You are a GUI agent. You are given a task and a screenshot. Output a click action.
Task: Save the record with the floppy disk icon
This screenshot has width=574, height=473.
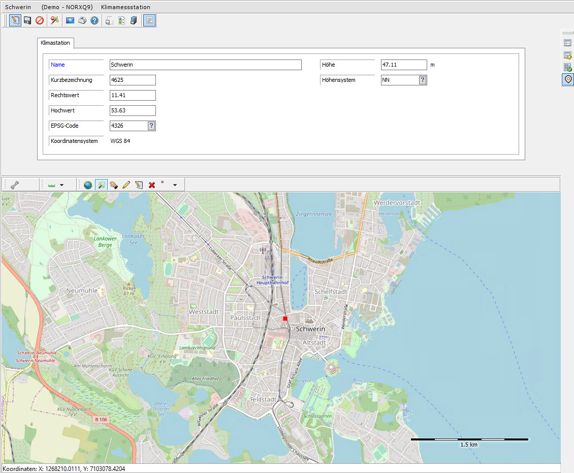pyautogui.click(x=27, y=20)
